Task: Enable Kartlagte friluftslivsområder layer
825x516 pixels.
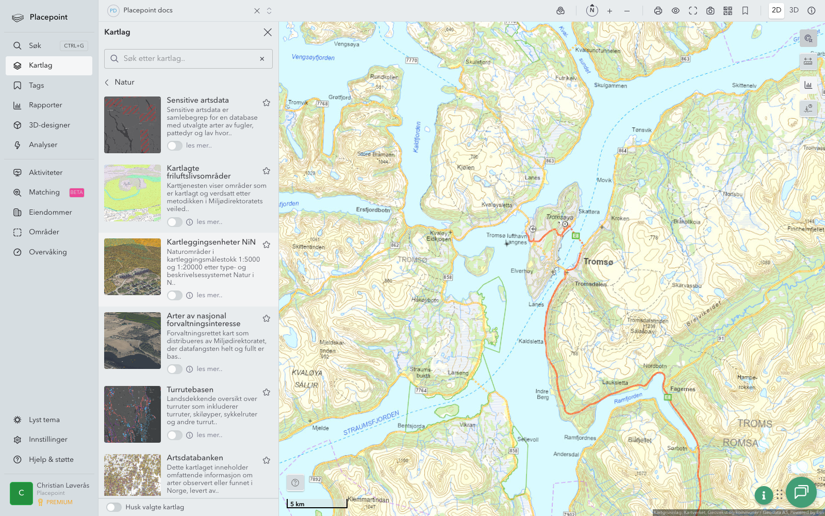Action: click(x=175, y=222)
